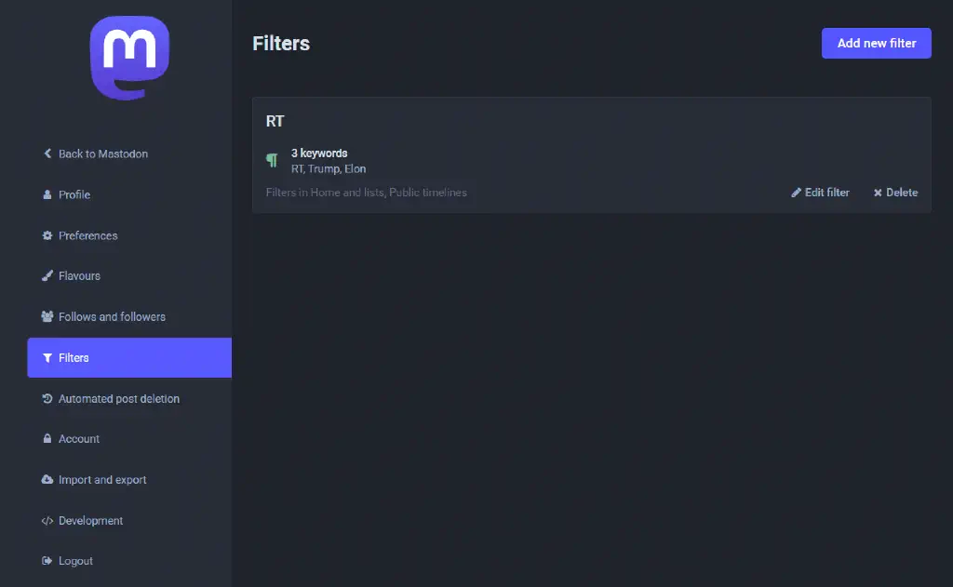Image resolution: width=953 pixels, height=587 pixels.
Task: Click the lock icon beside Account
Action: [x=47, y=439]
